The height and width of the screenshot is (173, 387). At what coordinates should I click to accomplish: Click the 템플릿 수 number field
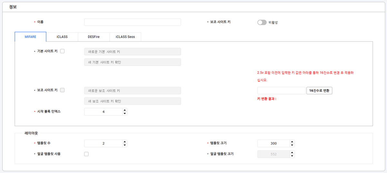[x=103, y=143]
